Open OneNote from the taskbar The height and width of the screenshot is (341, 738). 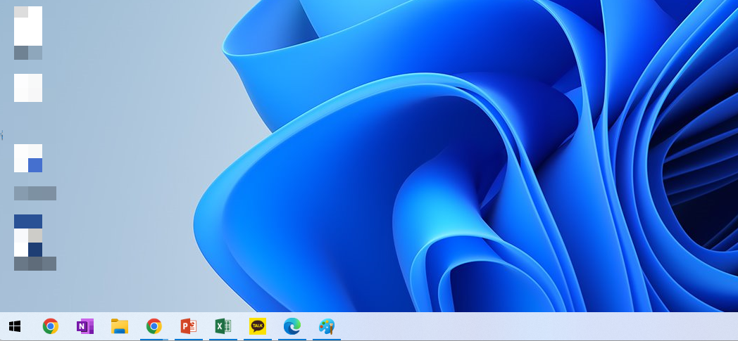[x=85, y=326]
